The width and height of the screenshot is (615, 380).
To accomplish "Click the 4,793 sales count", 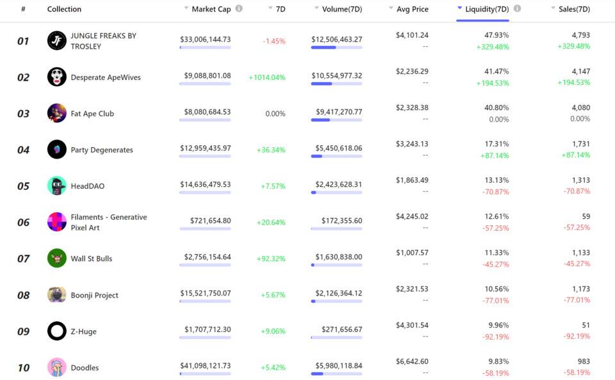I will pyautogui.click(x=581, y=35).
